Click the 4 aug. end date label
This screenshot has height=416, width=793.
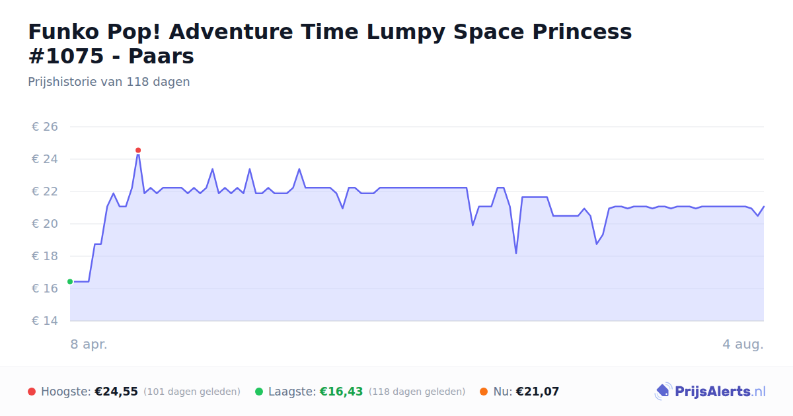[x=743, y=344]
